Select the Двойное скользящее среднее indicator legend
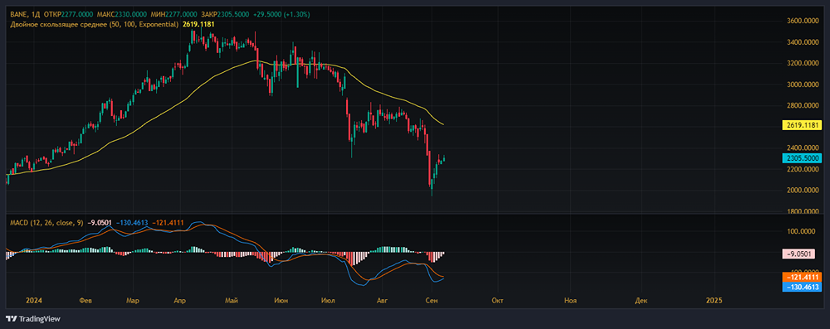The image size is (830, 329). coord(95,24)
